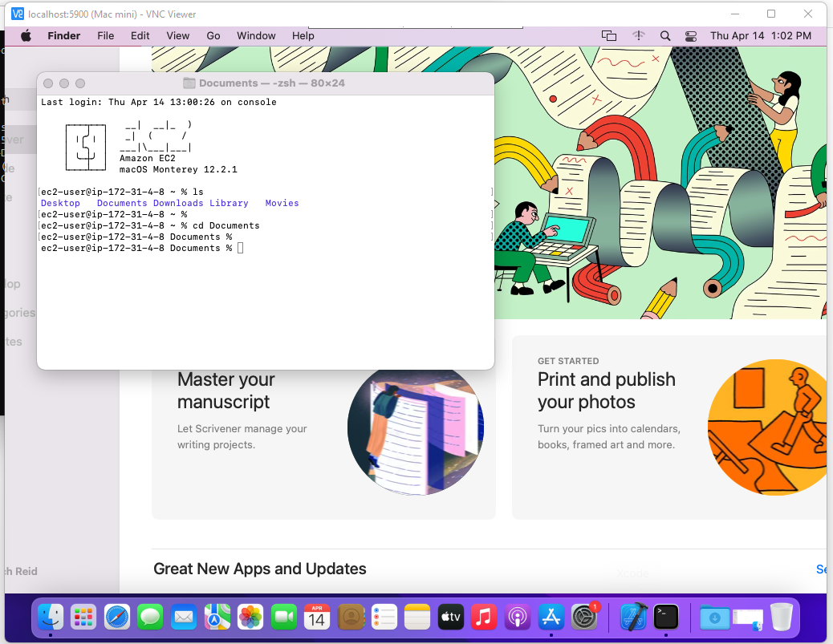Open the Apple menu
The image size is (833, 644).
click(x=26, y=36)
